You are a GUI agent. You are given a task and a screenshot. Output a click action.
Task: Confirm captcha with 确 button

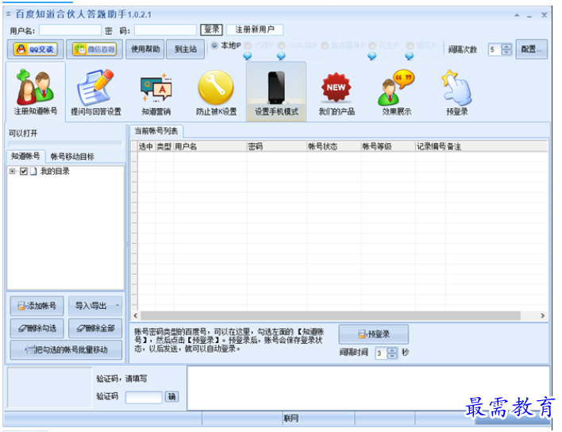(x=172, y=396)
